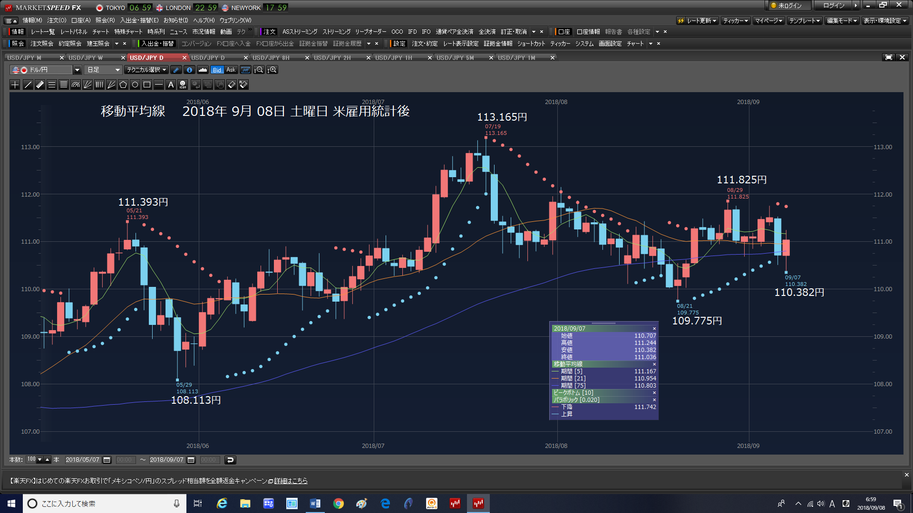913x513 pixels.
Task: Select the Ask price toggle
Action: click(x=231, y=70)
